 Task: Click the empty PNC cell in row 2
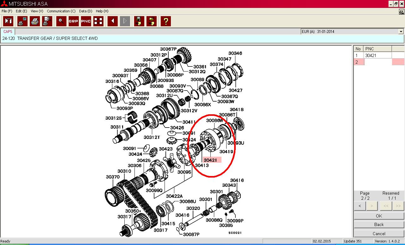[378, 62]
